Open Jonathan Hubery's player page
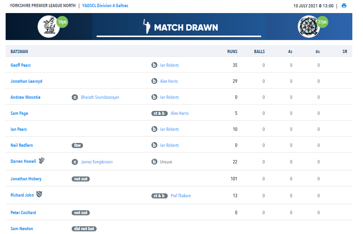This screenshot has height=234, width=363. [x=26, y=179]
